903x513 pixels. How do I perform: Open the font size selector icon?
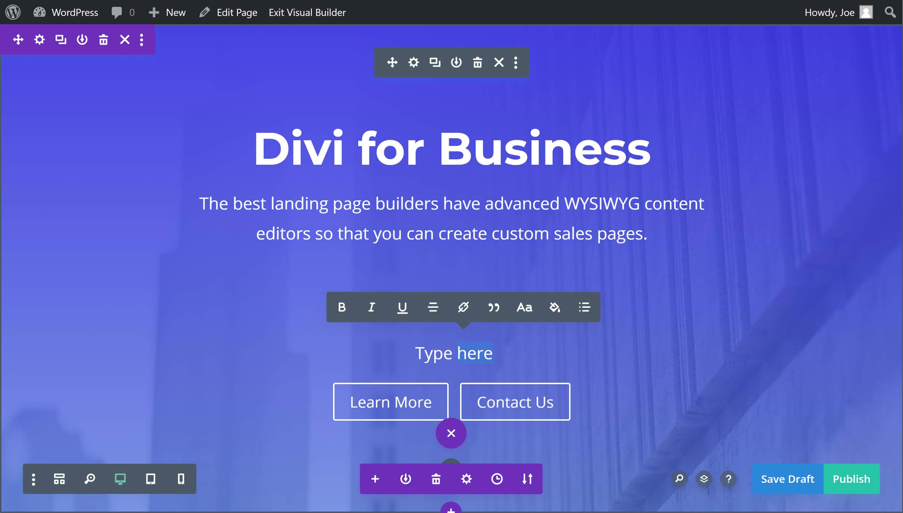(524, 307)
